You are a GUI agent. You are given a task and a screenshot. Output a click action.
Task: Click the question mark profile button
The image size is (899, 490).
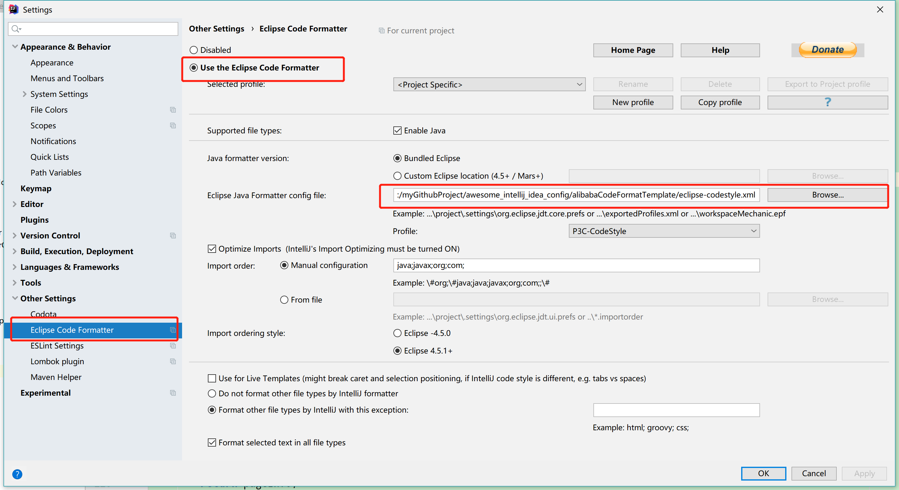point(827,102)
